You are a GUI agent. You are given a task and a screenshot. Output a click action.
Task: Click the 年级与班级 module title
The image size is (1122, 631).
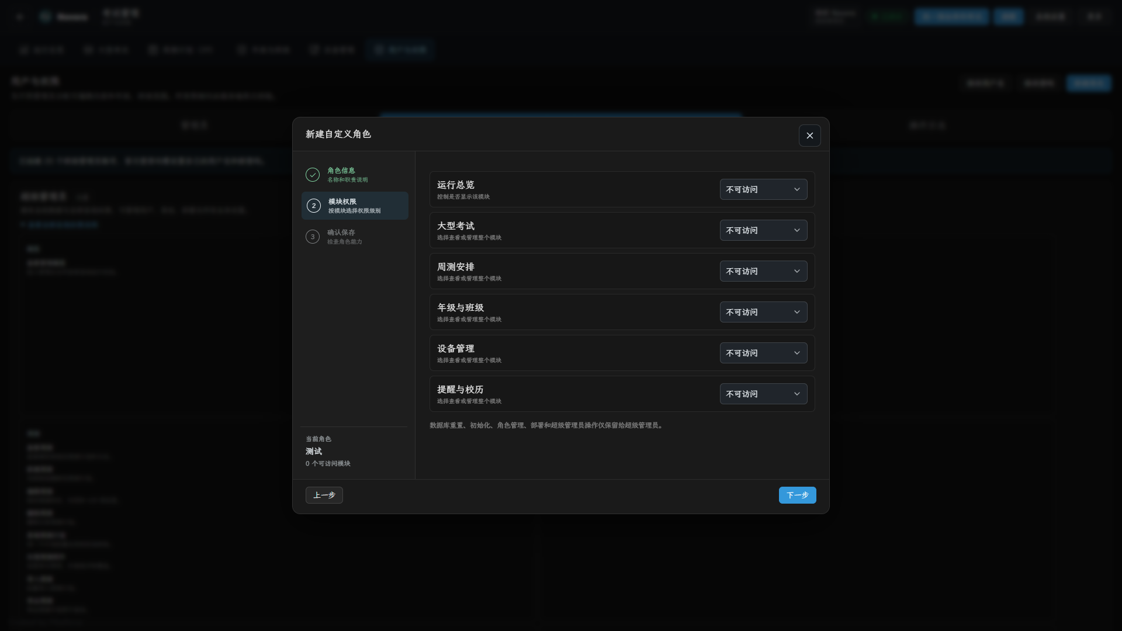tap(460, 308)
